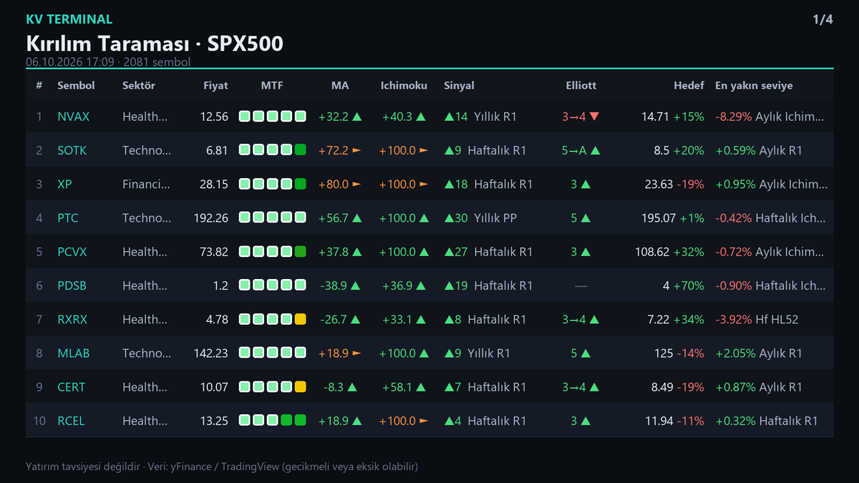This screenshot has width=859, height=483.
Task: Click the target 4 +70% cell
Action: [684, 286]
